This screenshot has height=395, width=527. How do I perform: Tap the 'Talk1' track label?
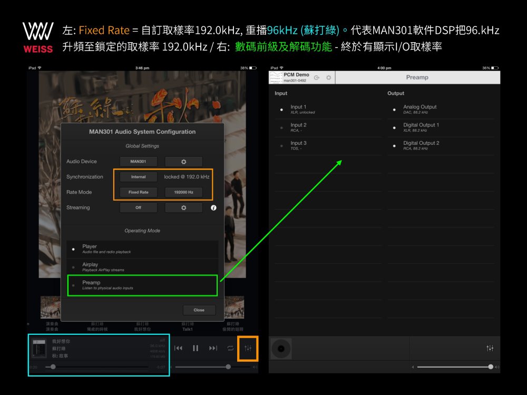tap(187, 329)
